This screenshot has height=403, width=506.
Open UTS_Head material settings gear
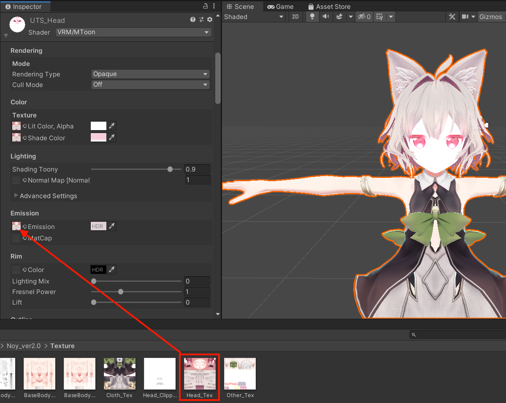[210, 19]
